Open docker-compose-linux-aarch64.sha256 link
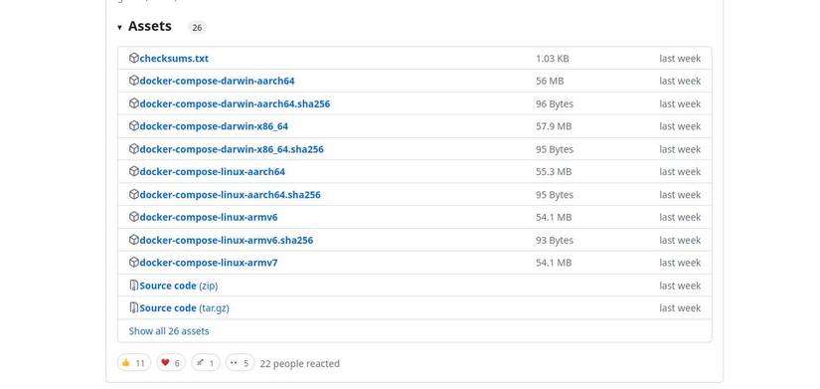820x389 pixels. click(x=231, y=195)
